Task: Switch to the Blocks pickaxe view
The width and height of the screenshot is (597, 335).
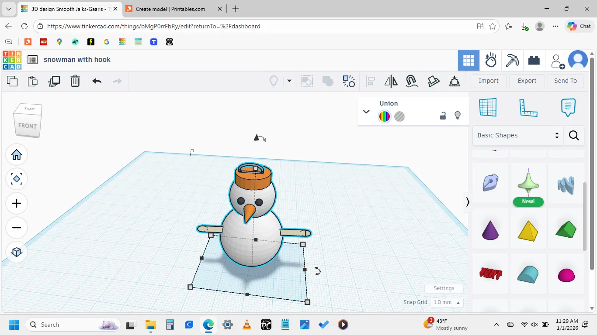Action: pyautogui.click(x=512, y=60)
